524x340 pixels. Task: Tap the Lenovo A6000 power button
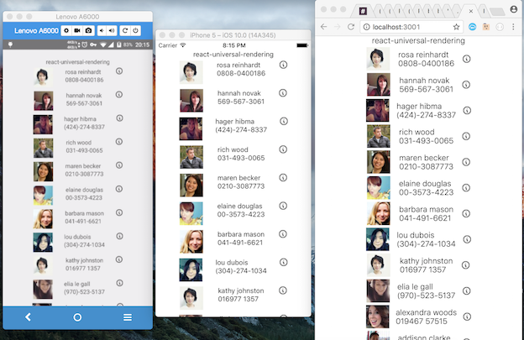pos(135,31)
